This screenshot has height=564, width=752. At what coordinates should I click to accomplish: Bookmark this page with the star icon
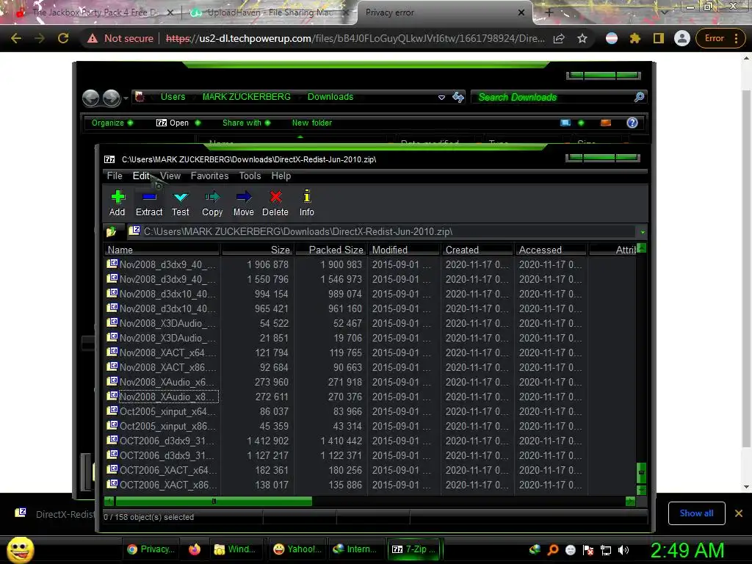[x=582, y=38]
